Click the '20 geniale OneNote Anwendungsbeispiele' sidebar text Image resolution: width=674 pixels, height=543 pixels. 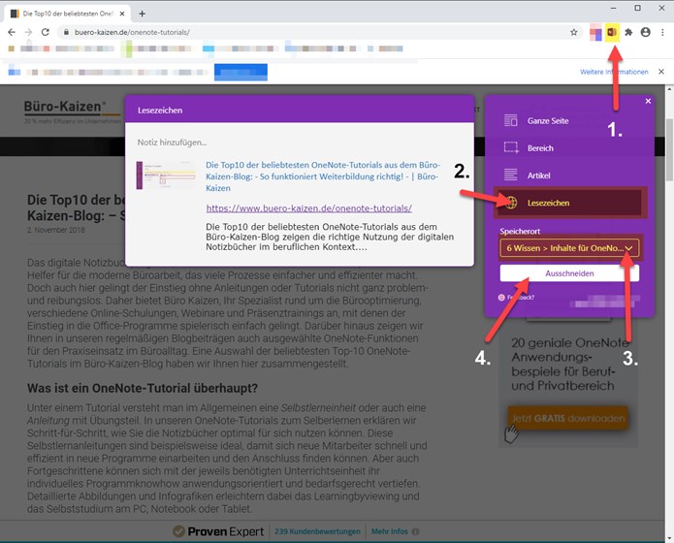coord(568,365)
